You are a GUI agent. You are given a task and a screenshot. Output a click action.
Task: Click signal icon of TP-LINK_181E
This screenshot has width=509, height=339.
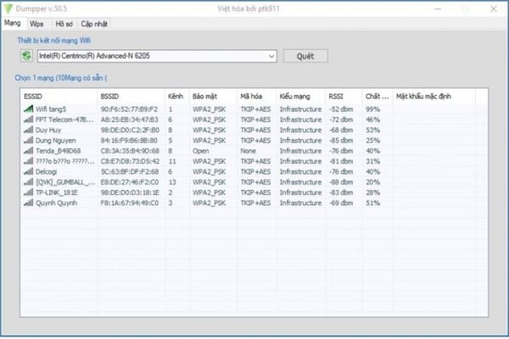[x=29, y=192]
